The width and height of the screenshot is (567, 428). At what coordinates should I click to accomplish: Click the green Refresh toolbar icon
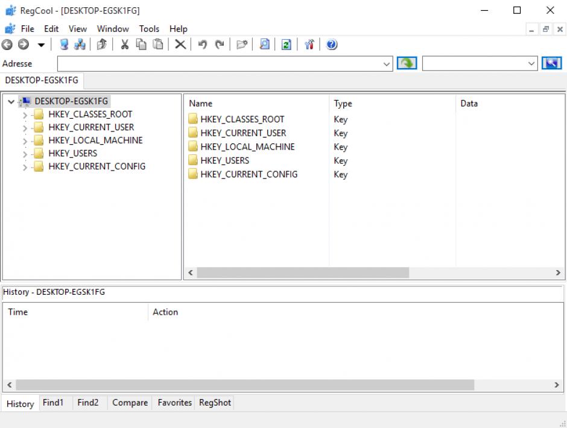(x=287, y=45)
